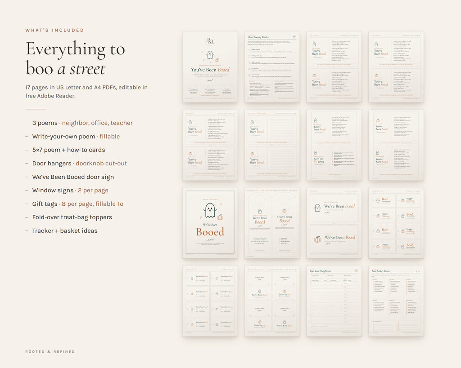Open the 'Boo Basket Ideas' page thumbnail
The image size is (461, 368).
(x=396, y=301)
